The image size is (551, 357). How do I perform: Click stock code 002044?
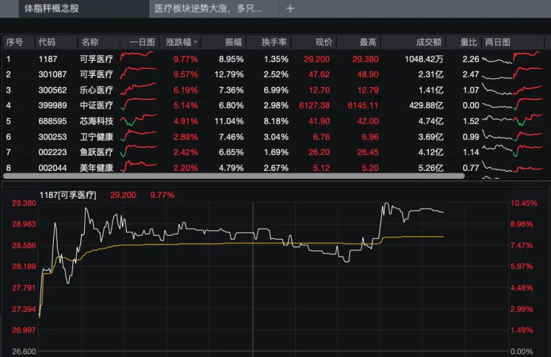point(52,168)
